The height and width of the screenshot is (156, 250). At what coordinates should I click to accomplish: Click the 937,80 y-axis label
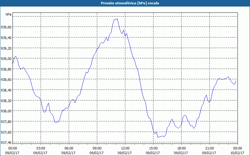[x=6, y=122]
